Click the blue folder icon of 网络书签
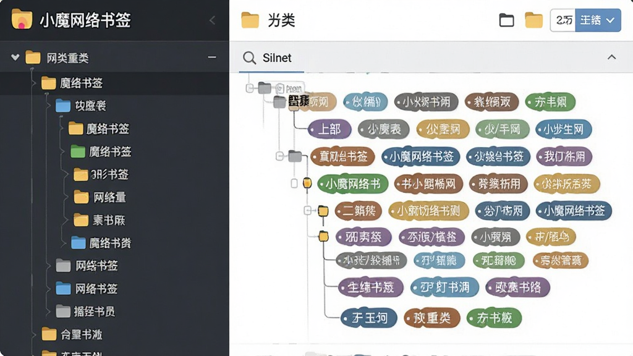 pyautogui.click(x=63, y=289)
